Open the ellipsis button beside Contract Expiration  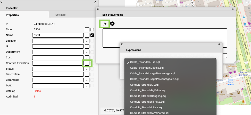coord(87,63)
